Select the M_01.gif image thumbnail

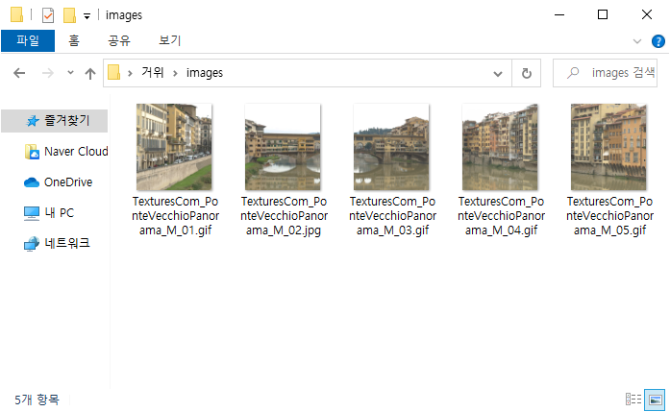tap(174, 147)
